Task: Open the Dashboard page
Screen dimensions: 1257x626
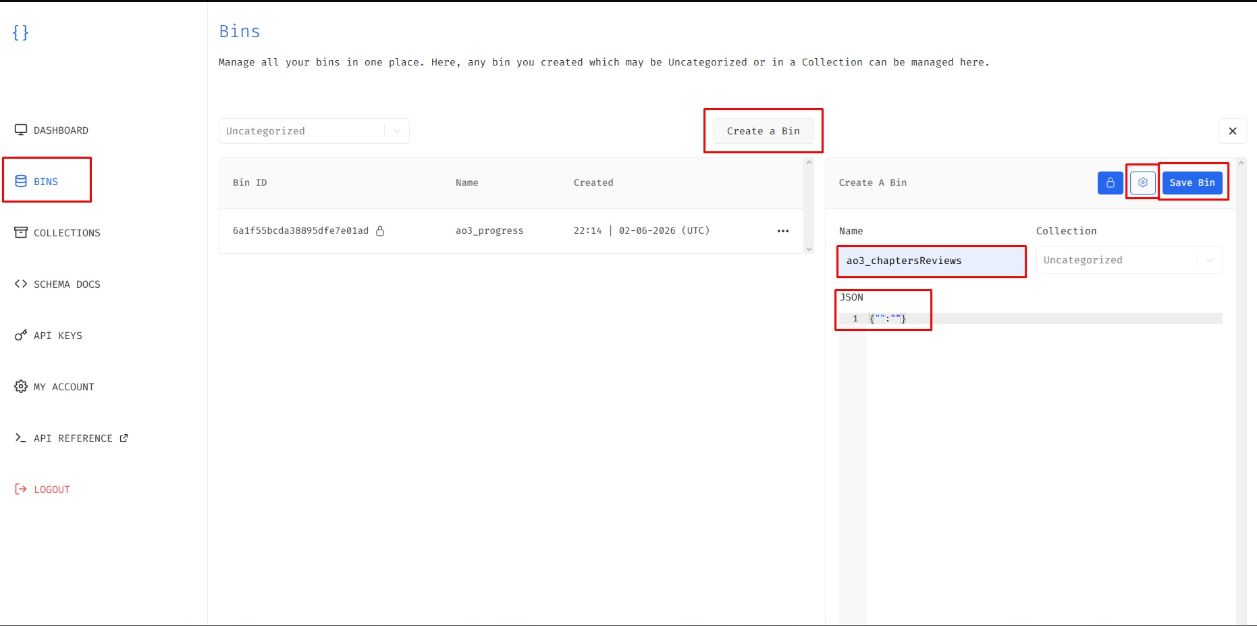Action: point(51,130)
